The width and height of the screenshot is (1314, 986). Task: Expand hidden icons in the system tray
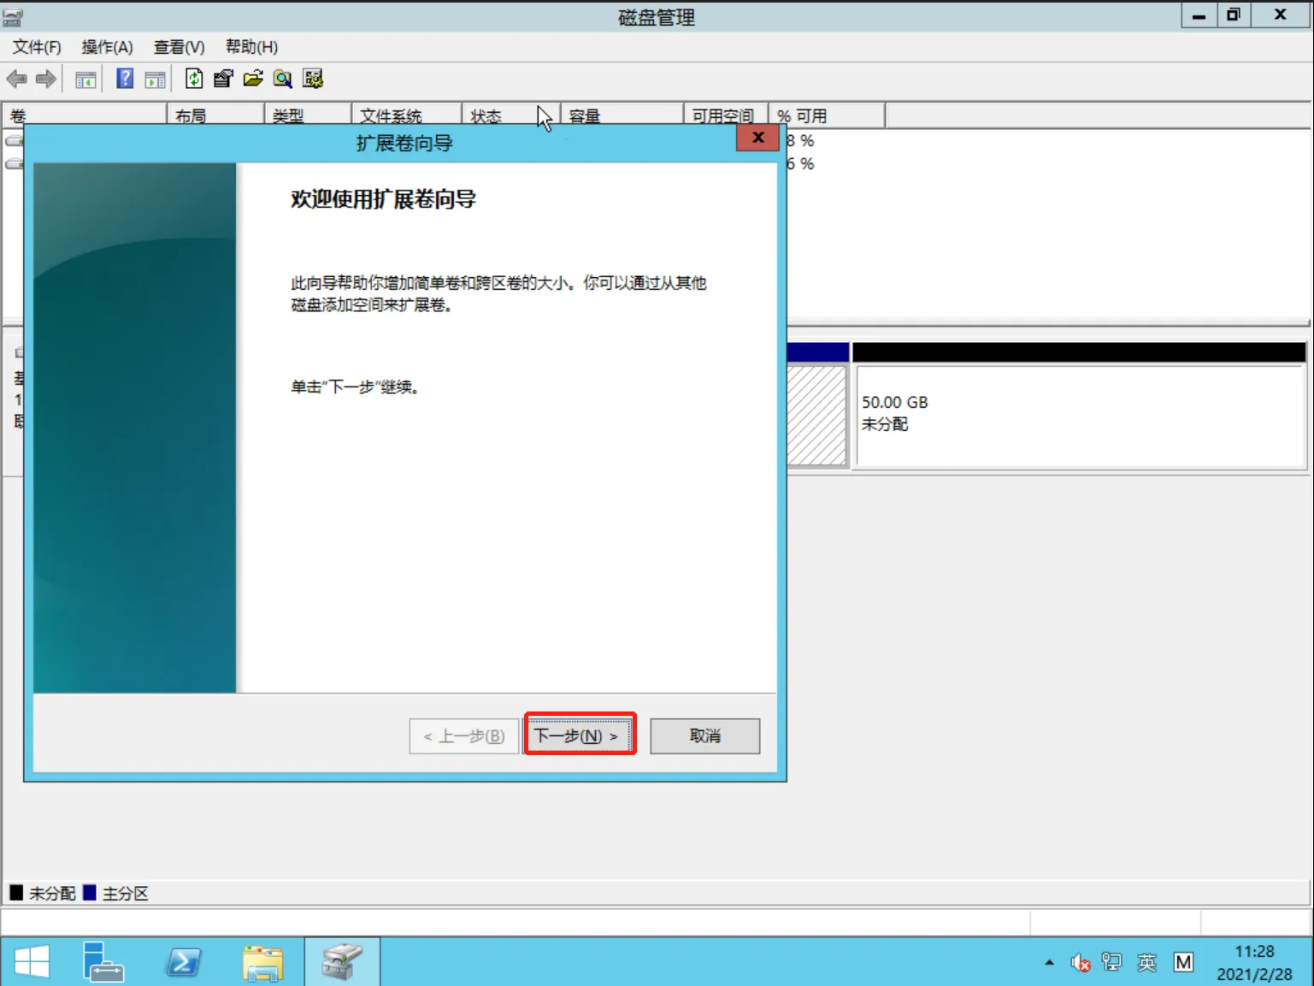click(x=1049, y=961)
